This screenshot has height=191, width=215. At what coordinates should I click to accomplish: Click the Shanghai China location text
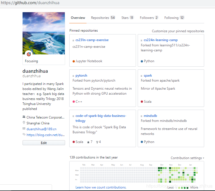[x=38, y=123]
